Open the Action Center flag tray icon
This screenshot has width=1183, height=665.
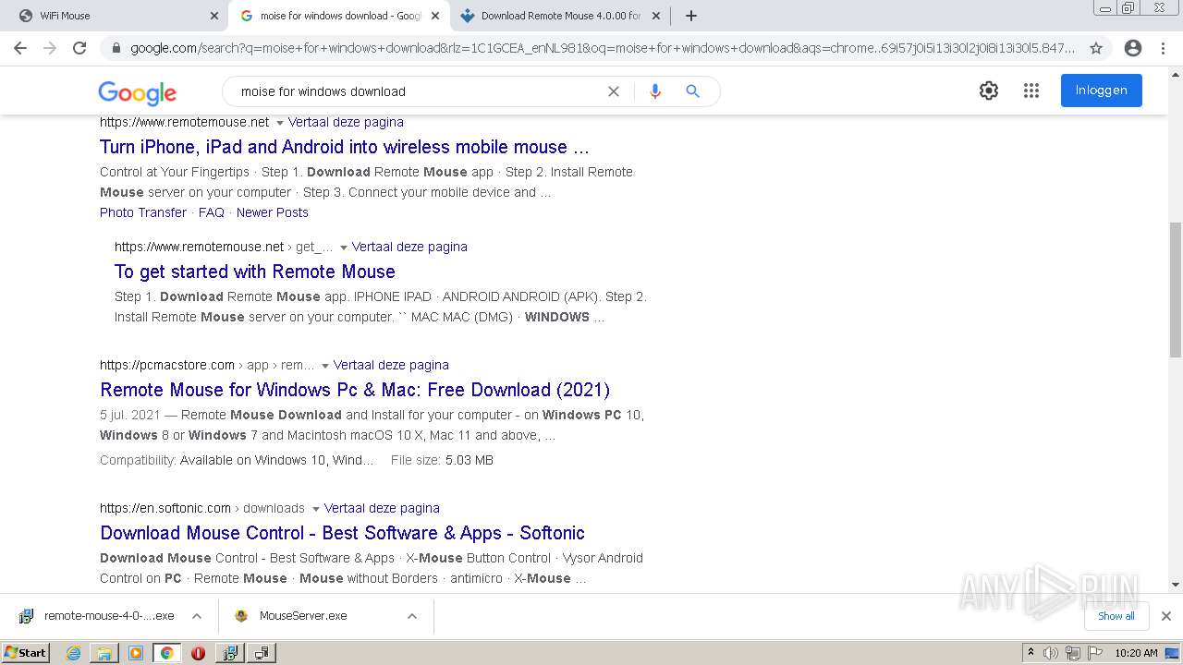[x=1093, y=653]
